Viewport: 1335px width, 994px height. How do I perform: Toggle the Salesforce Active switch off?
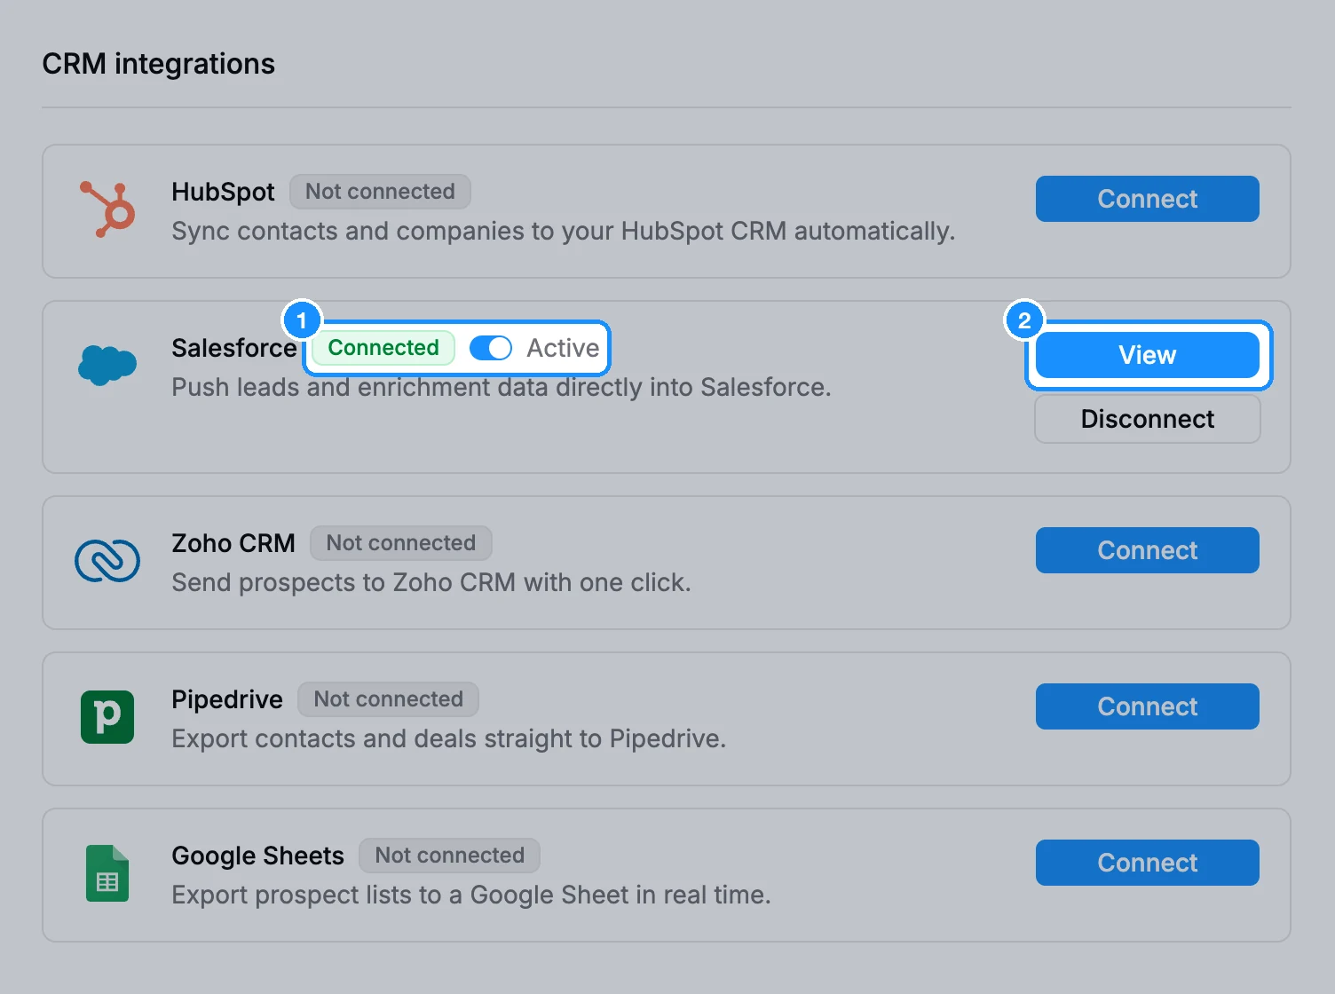(491, 348)
